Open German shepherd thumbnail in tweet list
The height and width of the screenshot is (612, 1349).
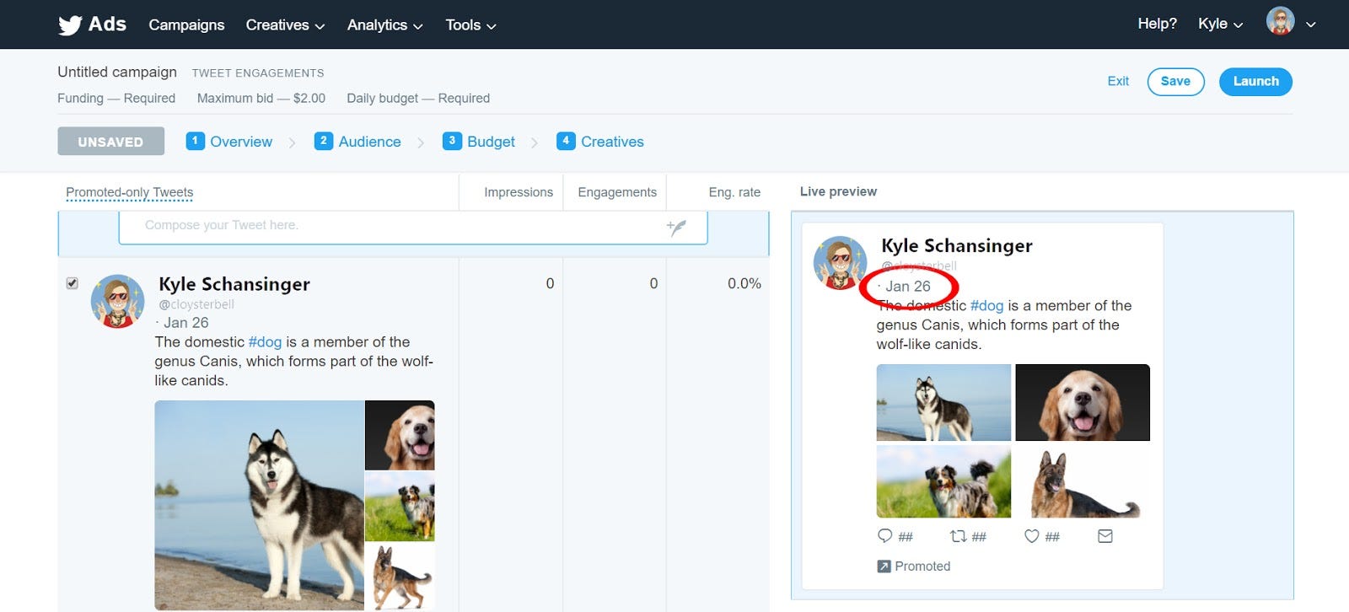click(400, 577)
